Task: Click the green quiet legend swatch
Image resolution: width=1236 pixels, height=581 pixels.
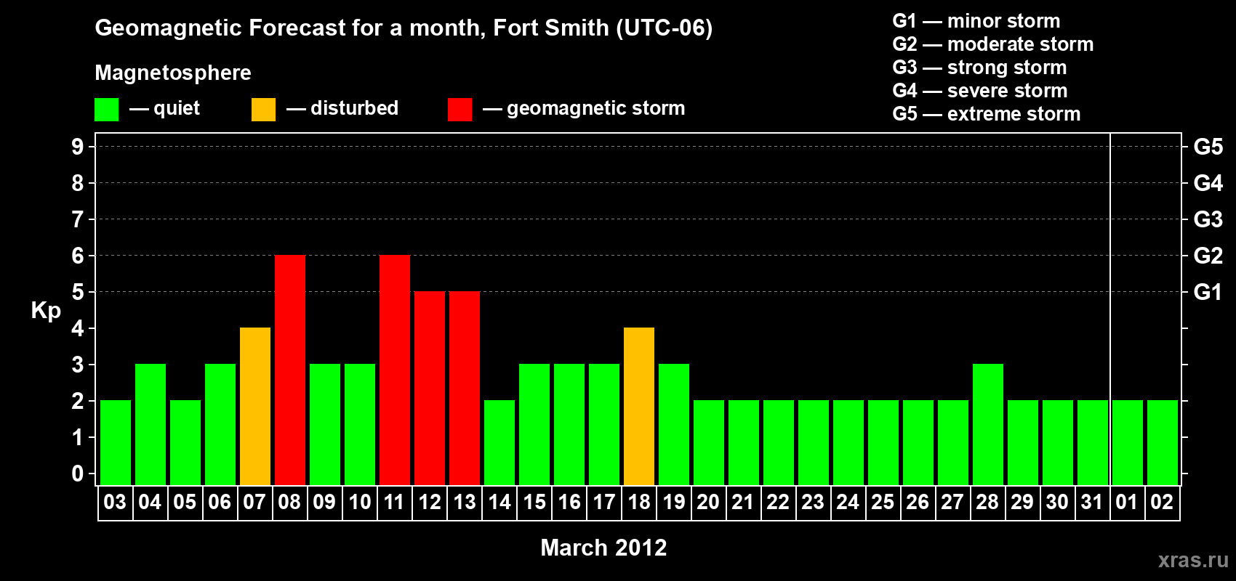Action: point(106,110)
